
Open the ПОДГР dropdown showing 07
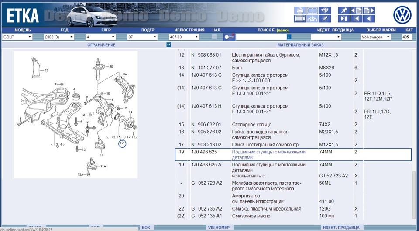[x=142, y=37]
